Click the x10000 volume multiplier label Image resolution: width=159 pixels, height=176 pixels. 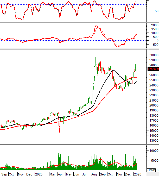tap(151, 170)
